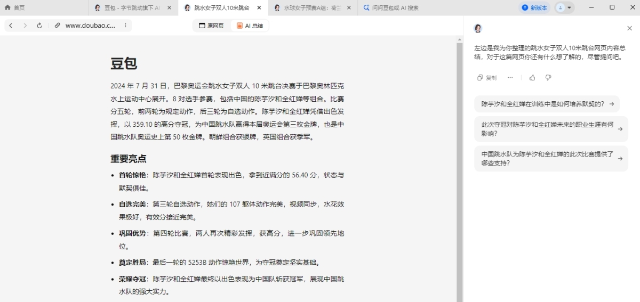The image size is (640, 302).
Task: Open more options ellipsis under reply
Action: 510,77
